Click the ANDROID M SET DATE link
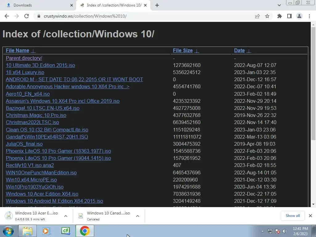Screen dimensions: 316x237 74,79
